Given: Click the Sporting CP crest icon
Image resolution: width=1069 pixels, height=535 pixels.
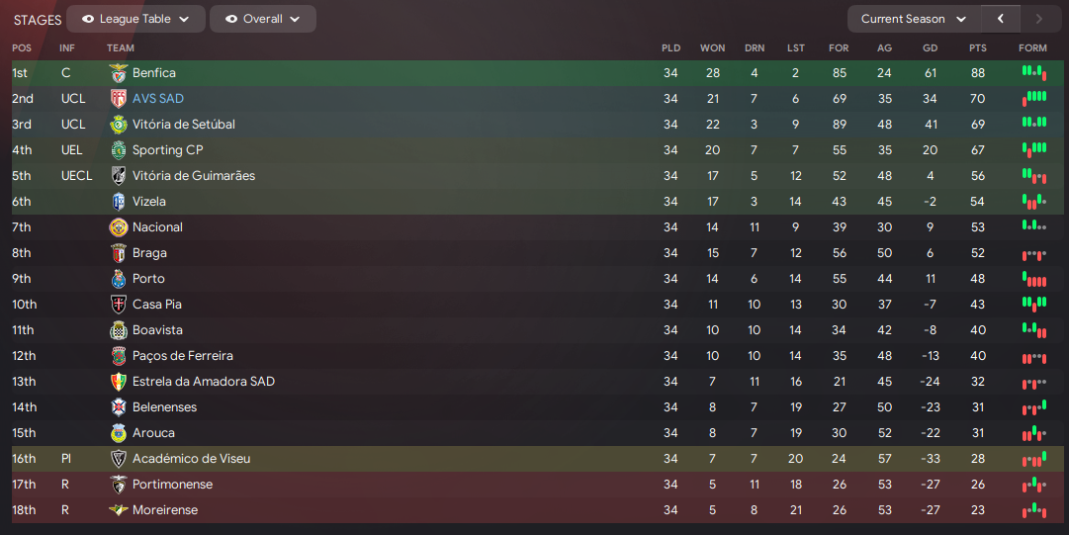Looking at the screenshot, I should click(119, 150).
